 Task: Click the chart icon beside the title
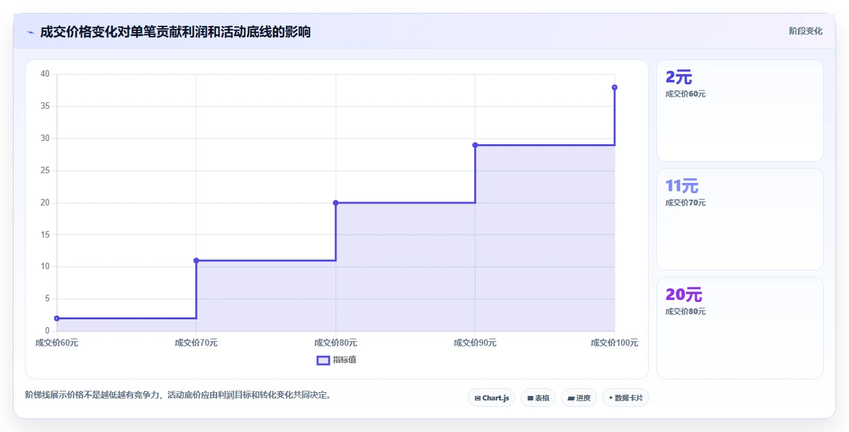coord(30,32)
